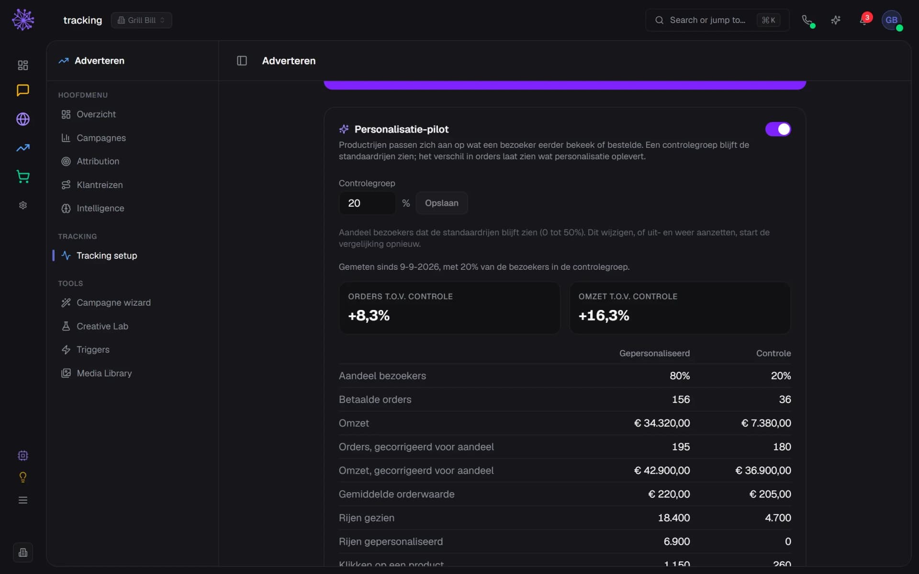Click the building icon at rail bottom

tap(23, 553)
